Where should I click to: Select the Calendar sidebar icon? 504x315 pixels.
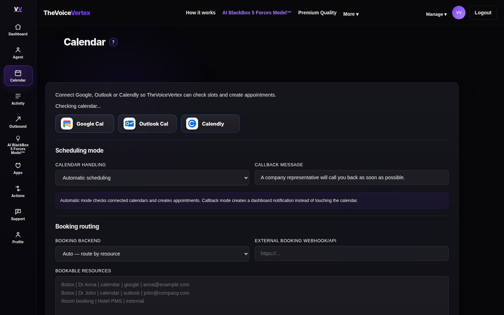(x=18, y=73)
